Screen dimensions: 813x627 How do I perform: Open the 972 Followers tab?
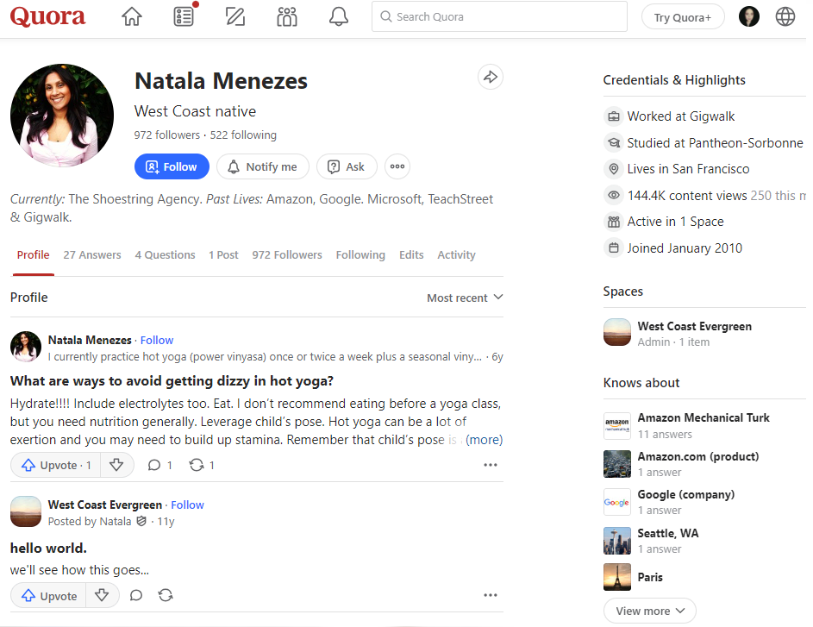click(x=287, y=255)
